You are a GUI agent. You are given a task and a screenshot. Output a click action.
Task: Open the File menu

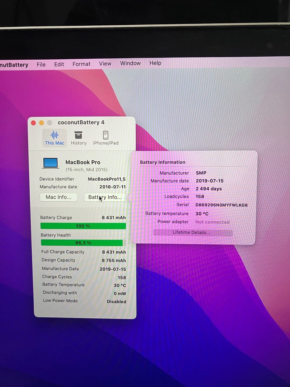41,64
